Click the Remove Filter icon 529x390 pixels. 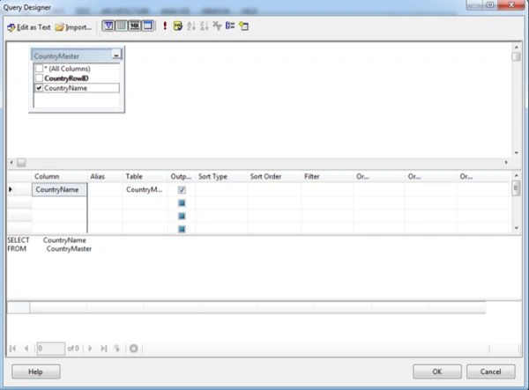pos(217,26)
